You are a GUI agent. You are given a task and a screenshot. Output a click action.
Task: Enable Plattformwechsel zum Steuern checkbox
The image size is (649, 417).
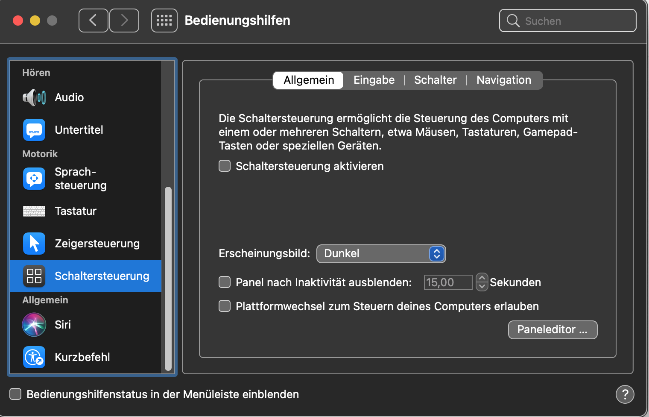coord(225,306)
